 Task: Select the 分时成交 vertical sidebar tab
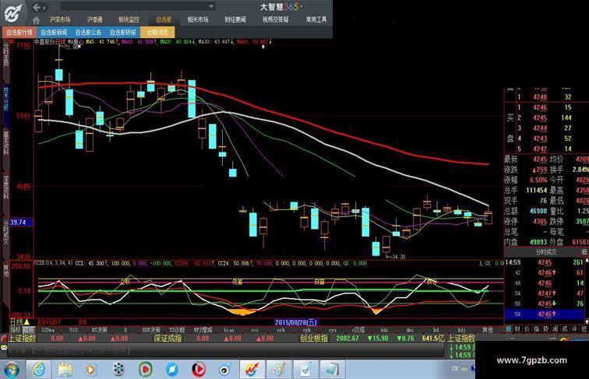point(6,232)
